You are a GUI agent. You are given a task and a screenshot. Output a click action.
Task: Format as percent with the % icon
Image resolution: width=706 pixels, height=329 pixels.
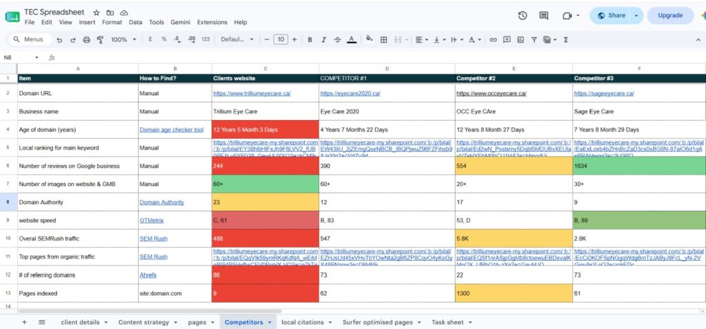[164, 39]
